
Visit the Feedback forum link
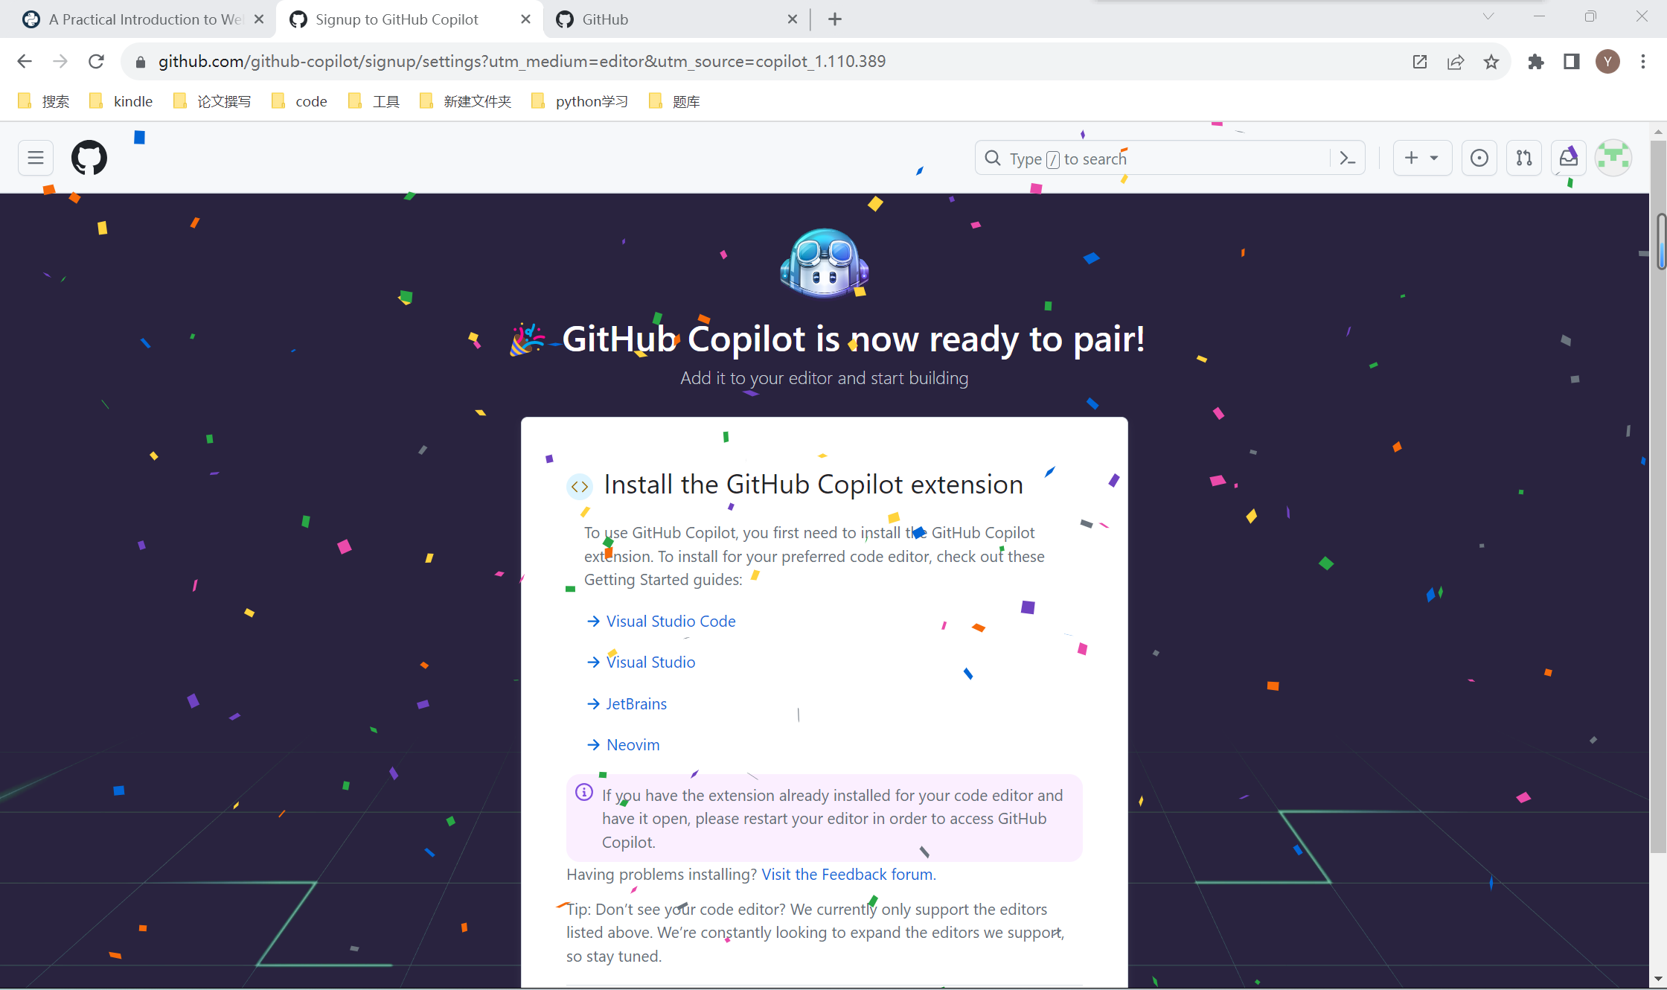point(847,874)
